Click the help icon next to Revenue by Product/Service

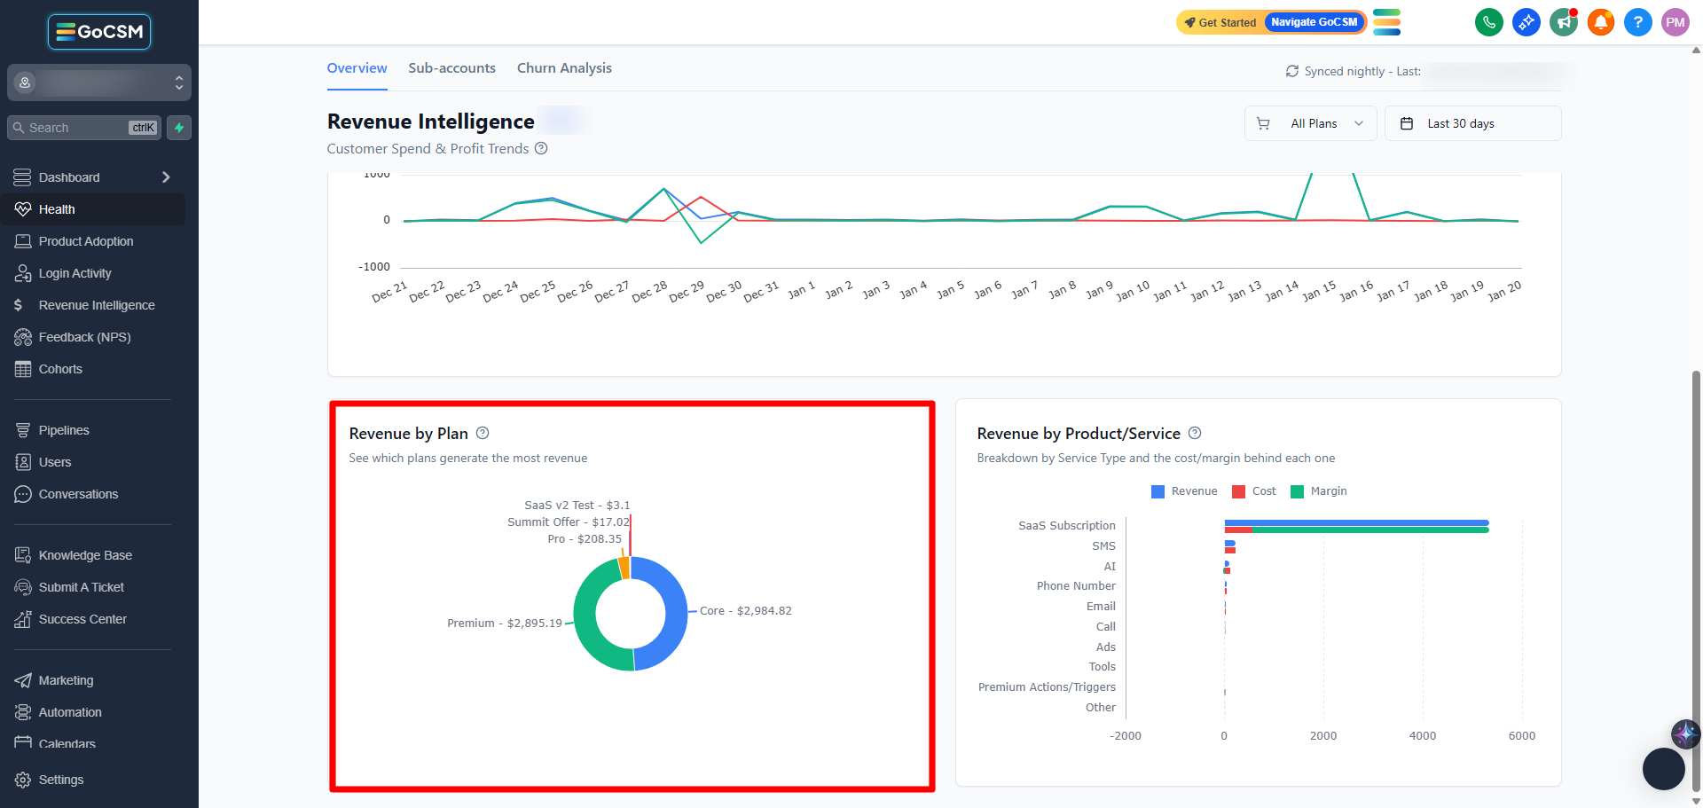[x=1195, y=433]
